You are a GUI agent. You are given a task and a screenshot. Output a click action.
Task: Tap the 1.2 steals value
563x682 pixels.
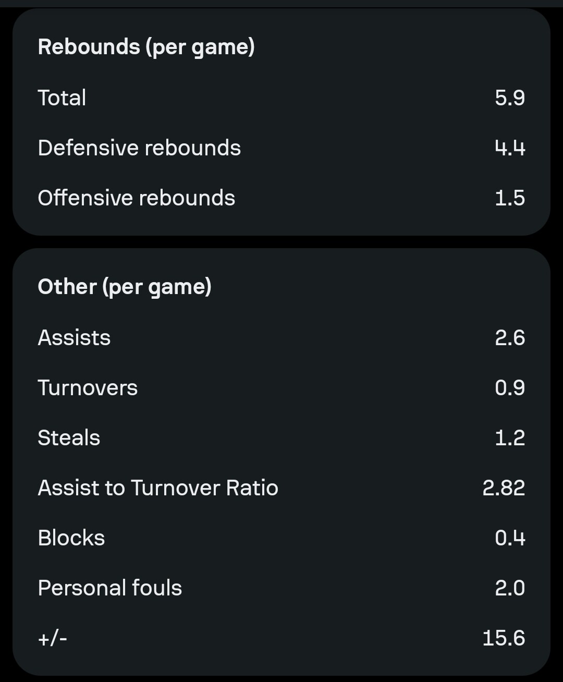509,437
